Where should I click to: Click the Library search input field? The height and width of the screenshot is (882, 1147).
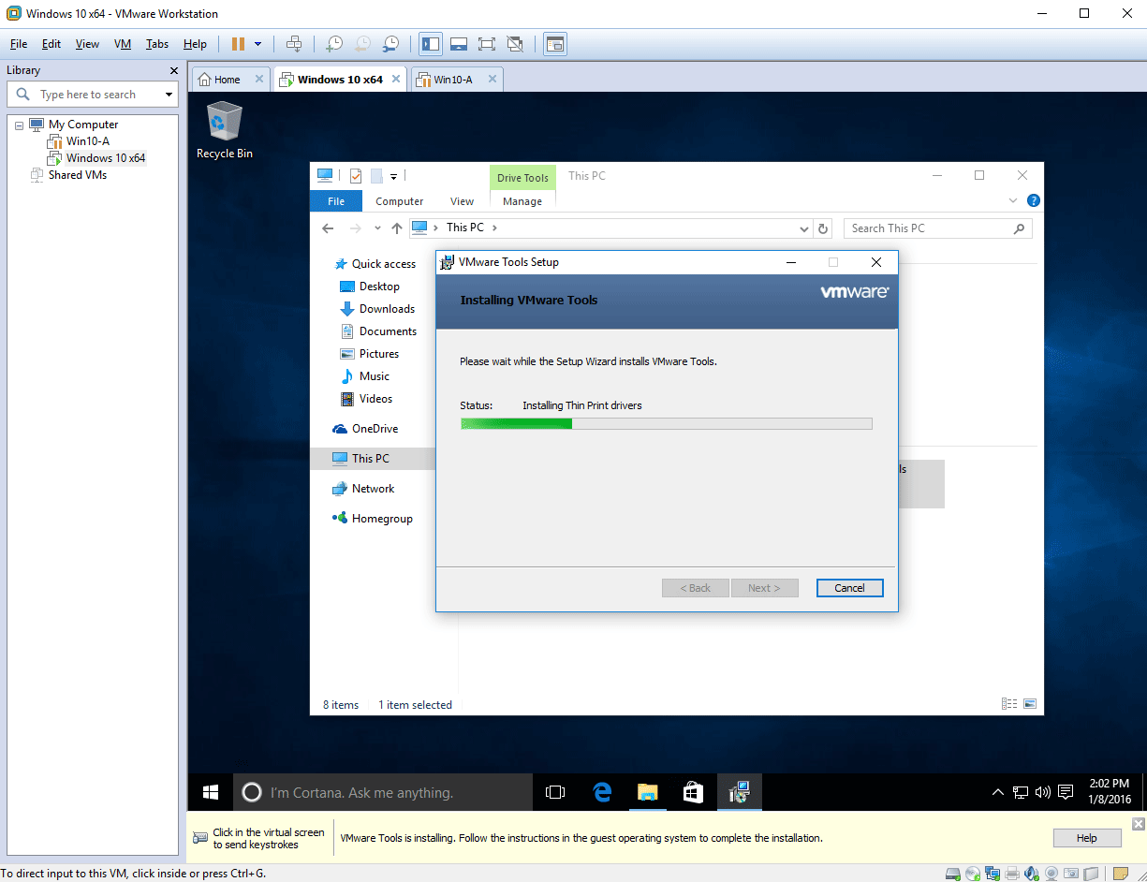pos(92,95)
